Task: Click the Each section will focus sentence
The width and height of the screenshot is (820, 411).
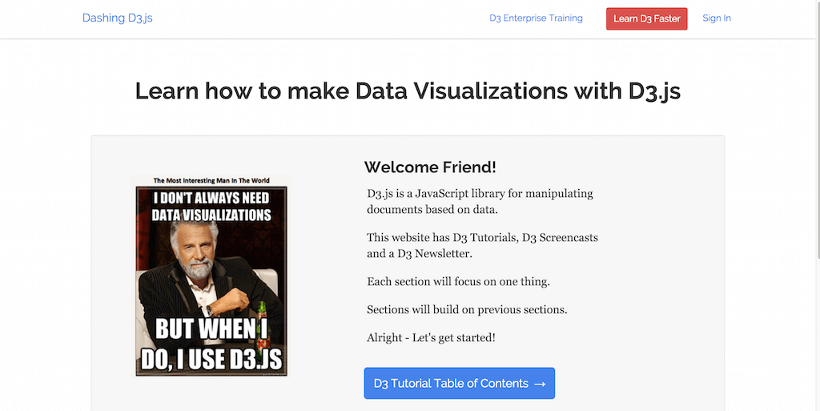Action: [x=458, y=281]
